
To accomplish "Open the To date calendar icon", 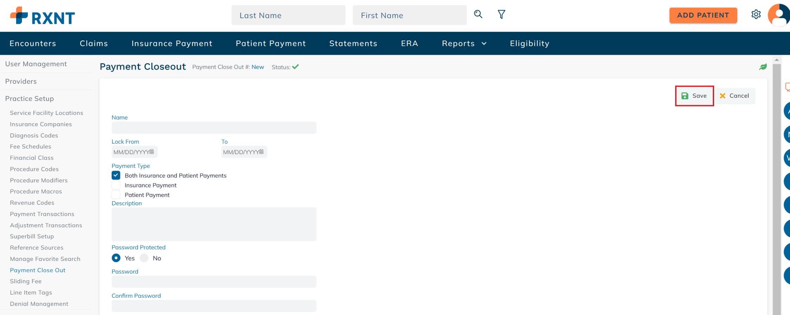I will (x=261, y=152).
